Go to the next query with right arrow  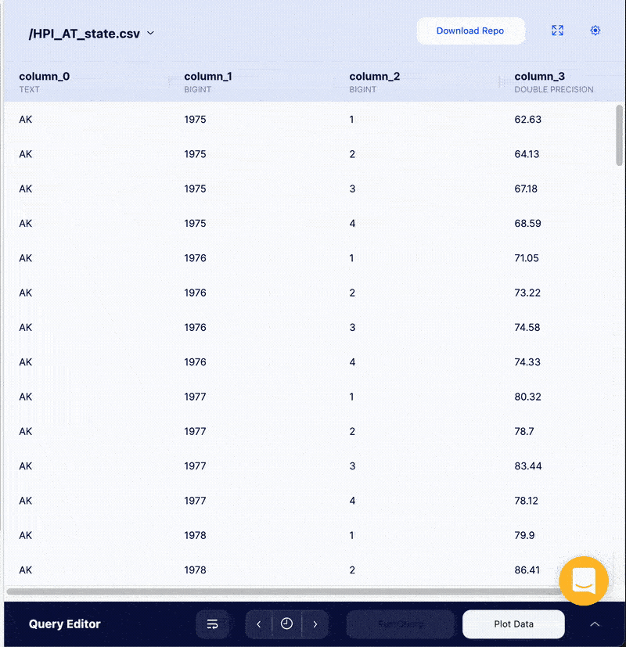point(315,624)
